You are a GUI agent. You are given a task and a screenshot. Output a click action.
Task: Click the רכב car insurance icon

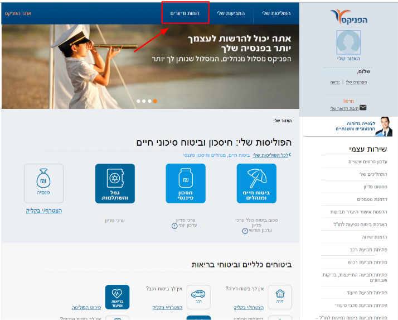click(198, 297)
